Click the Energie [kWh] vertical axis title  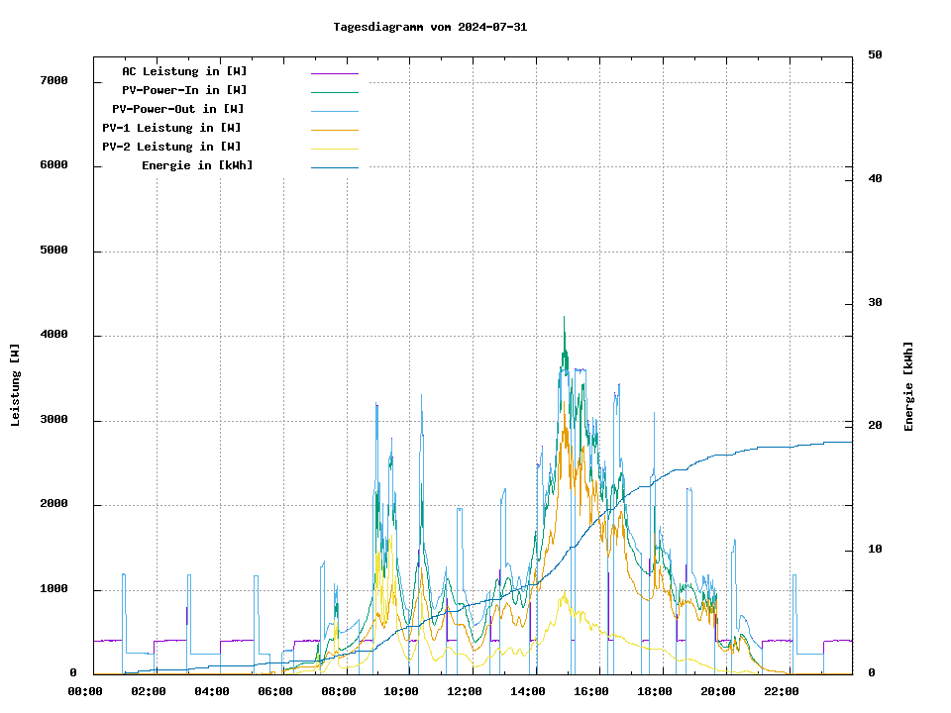[908, 386]
